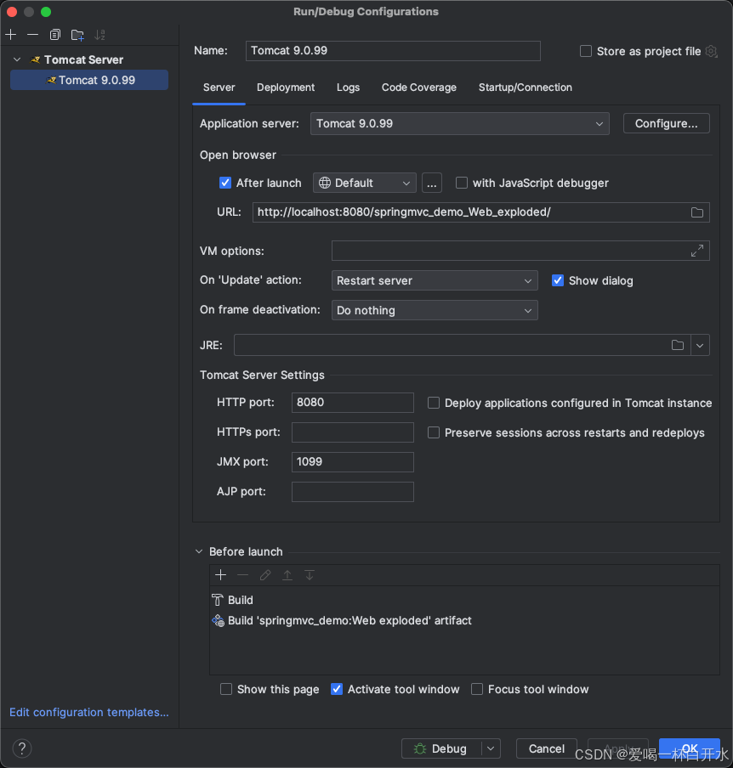Remove the selected configuration
This screenshot has width=733, height=768.
tap(33, 35)
